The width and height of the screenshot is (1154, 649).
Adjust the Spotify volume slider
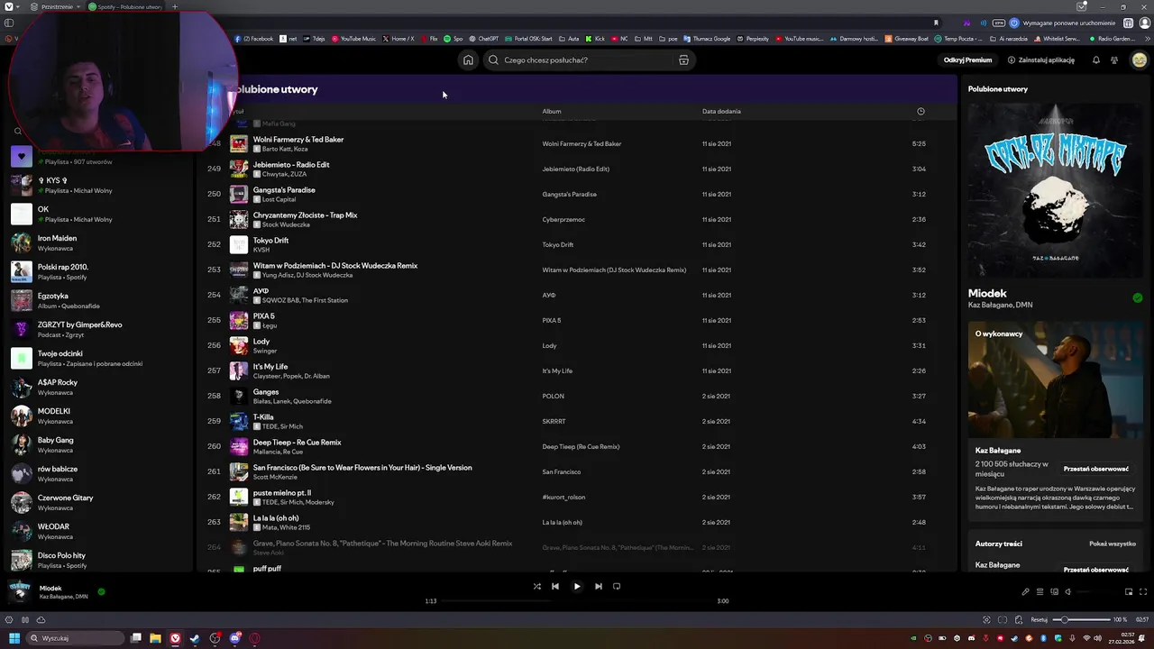tap(1096, 592)
